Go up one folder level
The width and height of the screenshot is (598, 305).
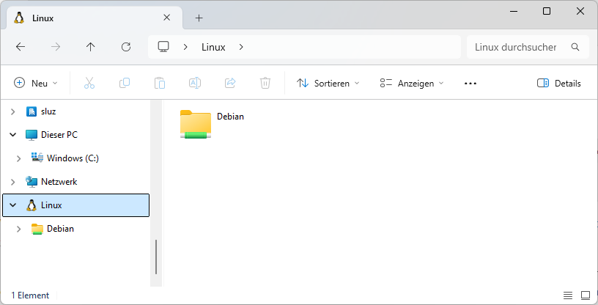click(x=90, y=47)
